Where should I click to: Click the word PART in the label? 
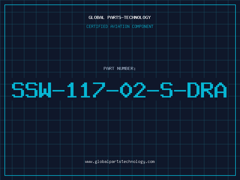click(109, 68)
